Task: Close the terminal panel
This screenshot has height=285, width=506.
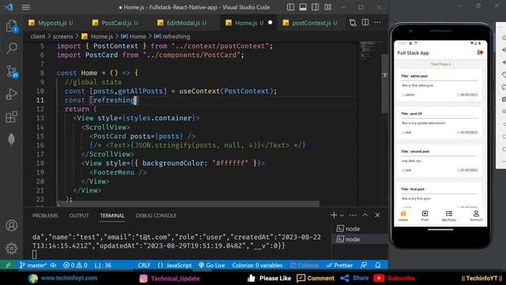Action: point(377,215)
